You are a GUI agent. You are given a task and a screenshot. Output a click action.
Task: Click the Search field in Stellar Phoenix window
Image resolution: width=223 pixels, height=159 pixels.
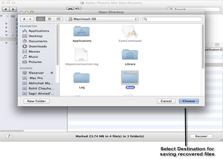(x=194, y=9)
